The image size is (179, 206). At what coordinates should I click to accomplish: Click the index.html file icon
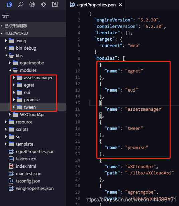point(11,166)
